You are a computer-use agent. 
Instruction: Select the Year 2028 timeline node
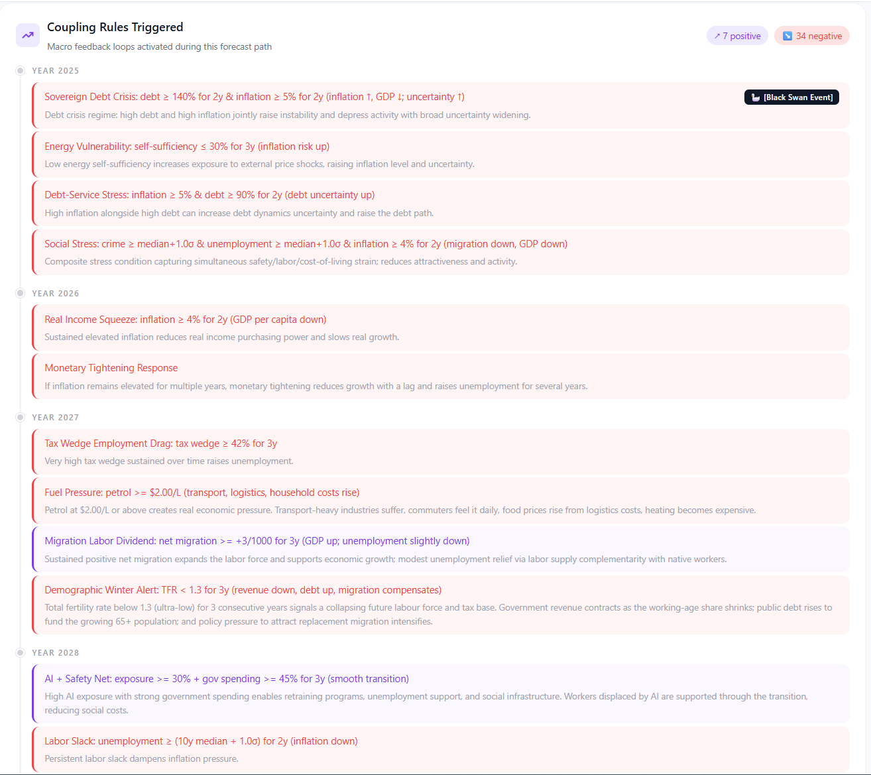(20, 652)
